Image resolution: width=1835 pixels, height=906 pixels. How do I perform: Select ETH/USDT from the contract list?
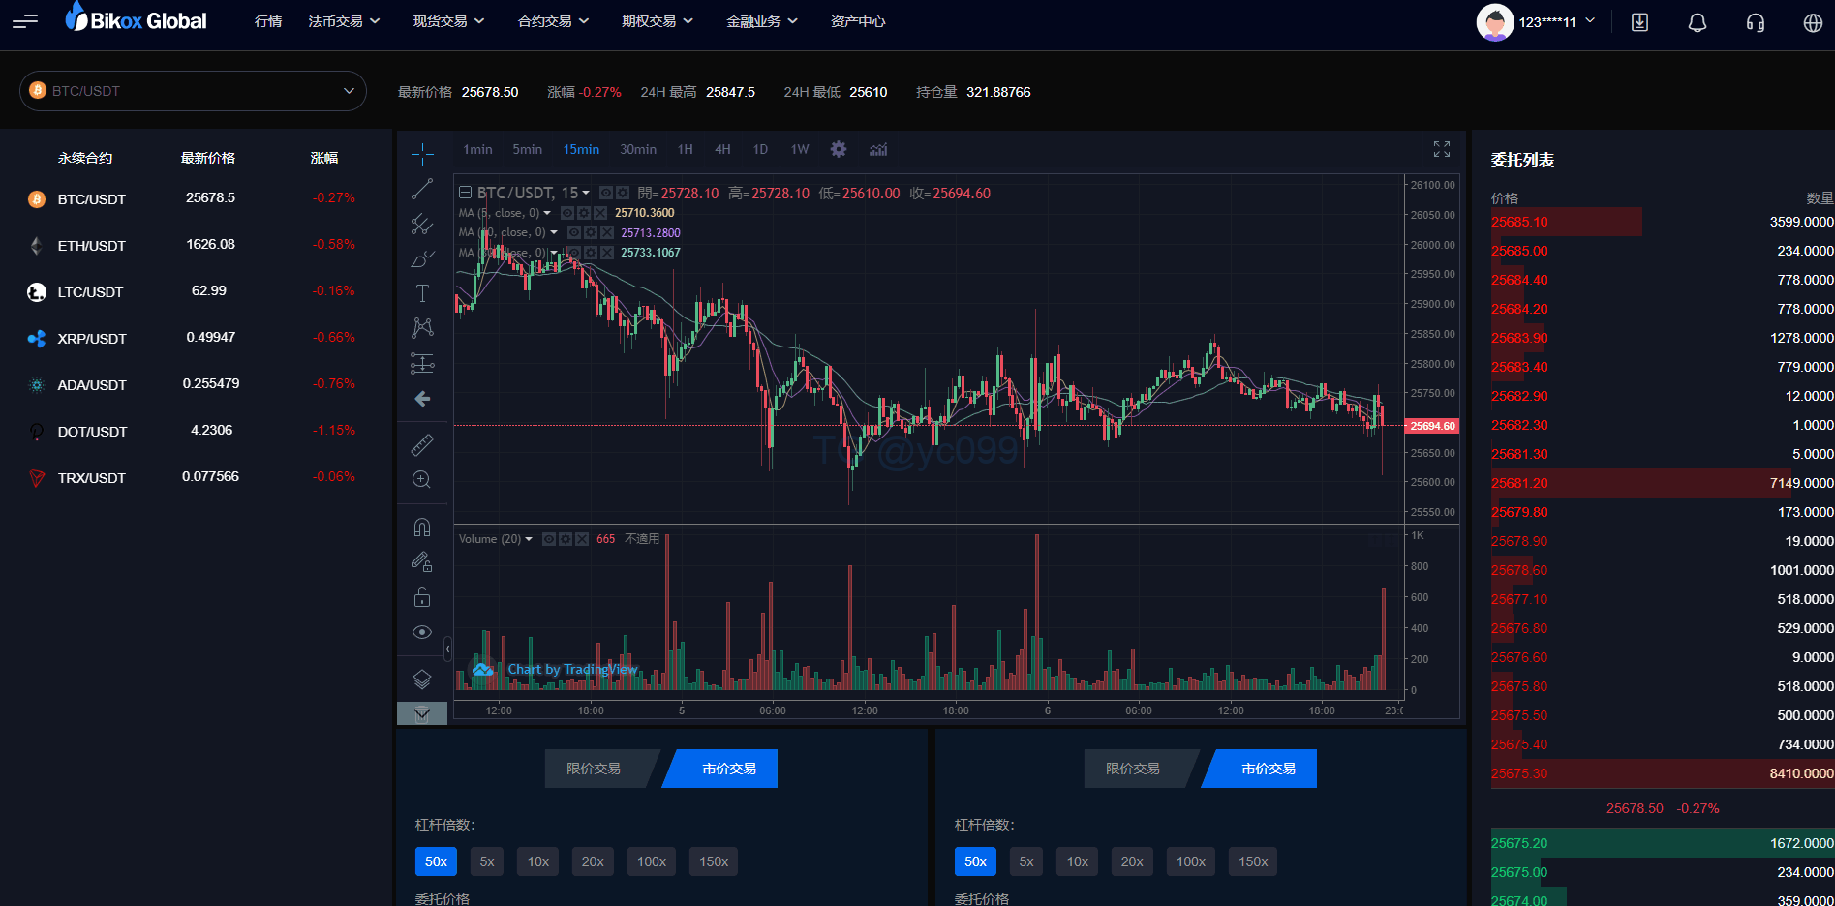pos(92,246)
